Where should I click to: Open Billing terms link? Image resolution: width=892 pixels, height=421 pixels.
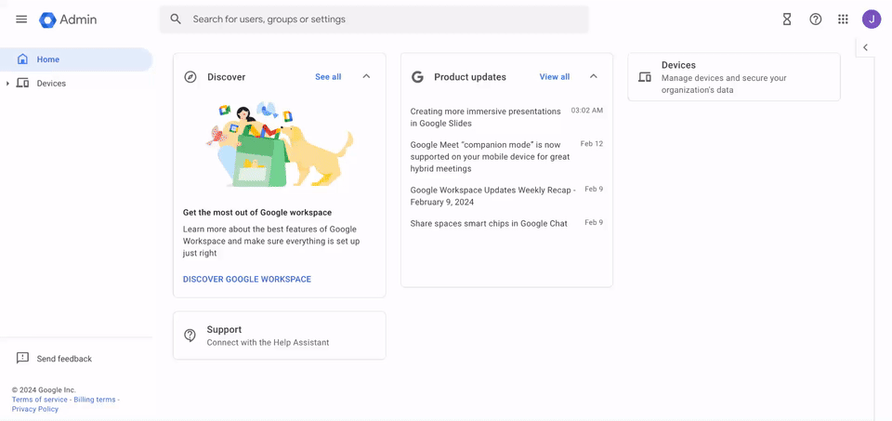pyautogui.click(x=95, y=400)
